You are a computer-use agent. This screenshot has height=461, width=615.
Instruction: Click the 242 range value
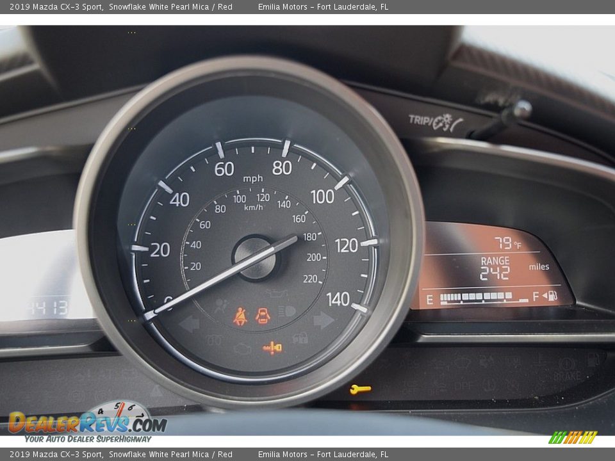(495, 273)
